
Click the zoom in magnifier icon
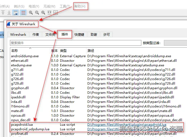[31, 12]
